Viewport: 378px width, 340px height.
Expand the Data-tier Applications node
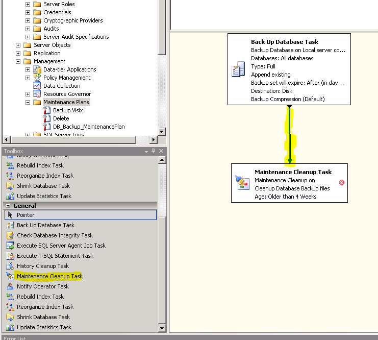click(28, 70)
